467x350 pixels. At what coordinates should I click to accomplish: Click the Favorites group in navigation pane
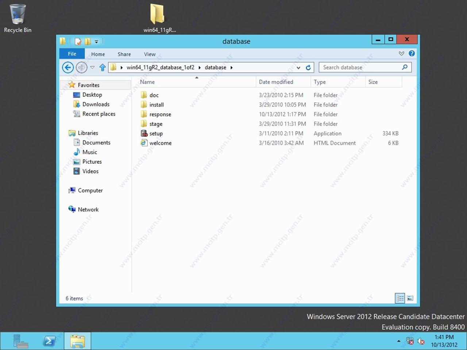pos(88,85)
